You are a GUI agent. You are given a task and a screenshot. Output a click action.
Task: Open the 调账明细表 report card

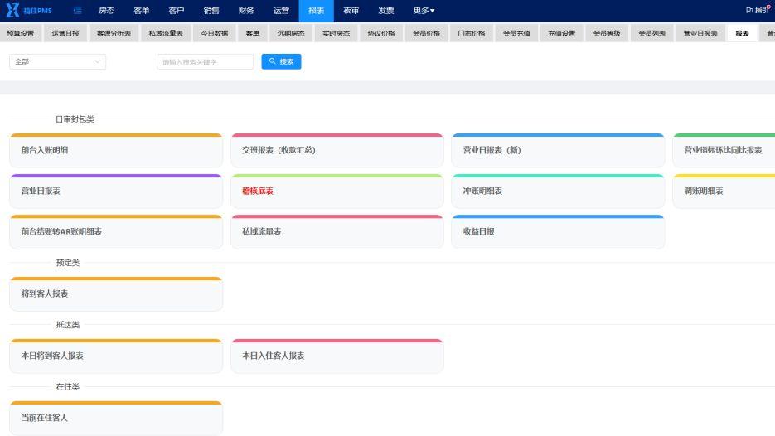724,191
